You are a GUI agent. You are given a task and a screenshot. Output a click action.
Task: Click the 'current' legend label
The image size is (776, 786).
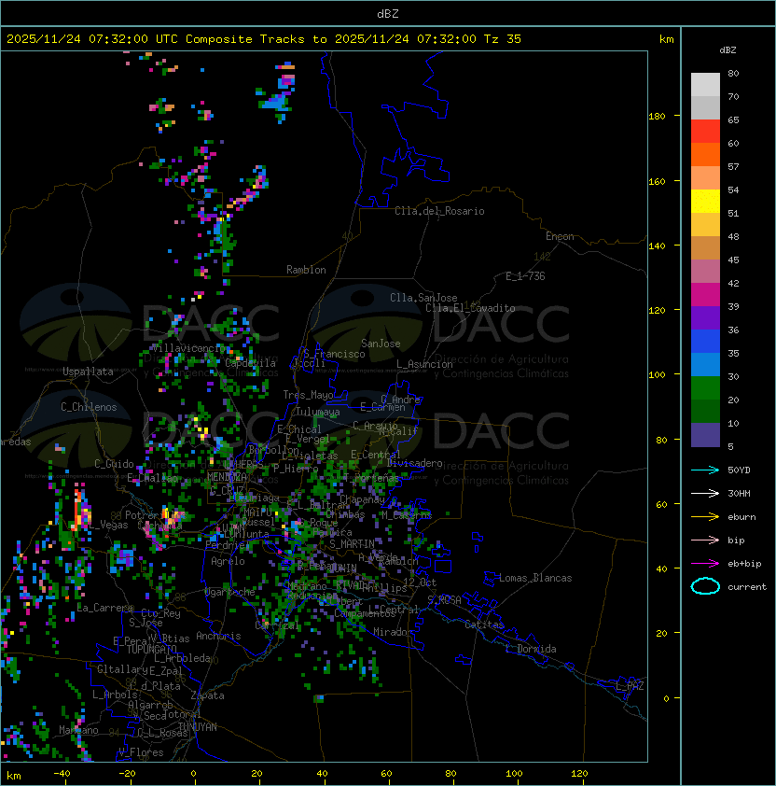click(x=747, y=587)
